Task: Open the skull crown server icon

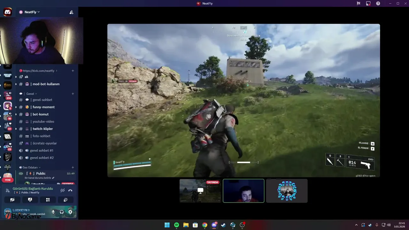Action: (x=8, y=157)
